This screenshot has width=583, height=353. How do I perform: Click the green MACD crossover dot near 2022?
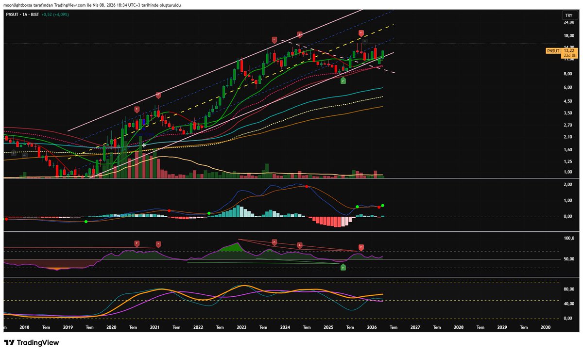tap(209, 213)
